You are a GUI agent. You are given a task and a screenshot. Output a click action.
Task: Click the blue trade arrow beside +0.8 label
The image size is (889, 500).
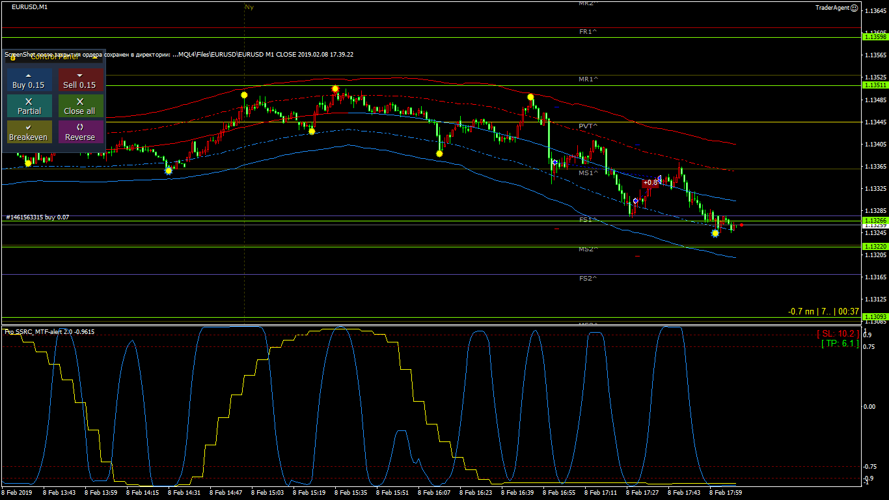[x=660, y=179]
